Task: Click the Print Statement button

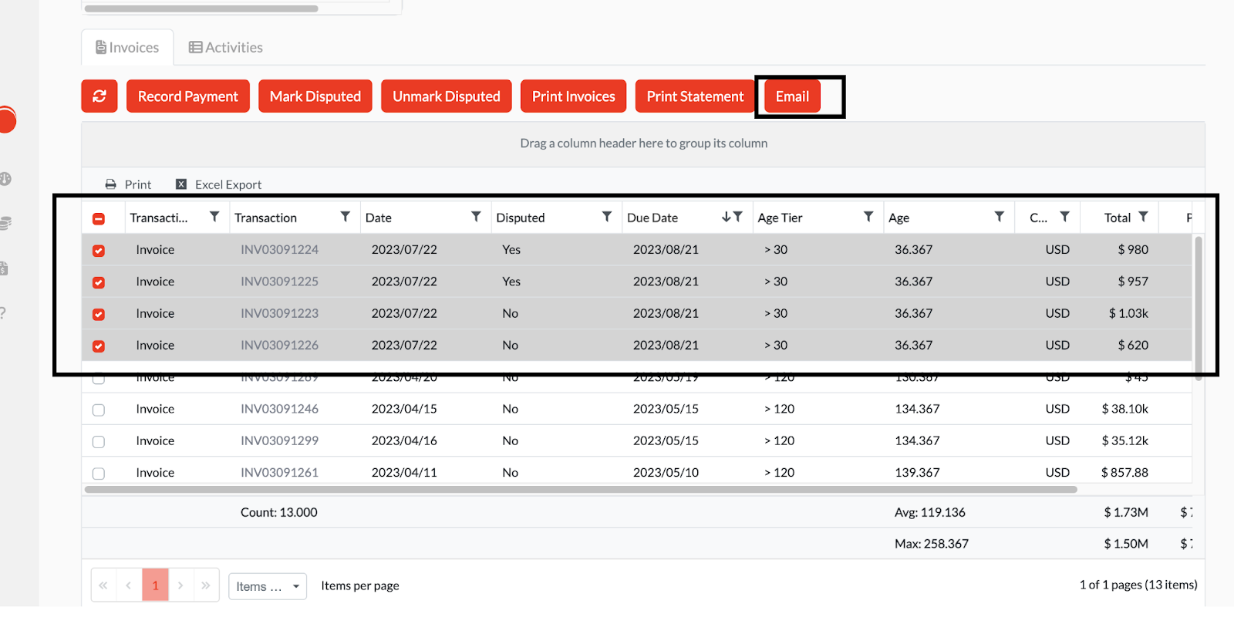Action: coord(695,96)
